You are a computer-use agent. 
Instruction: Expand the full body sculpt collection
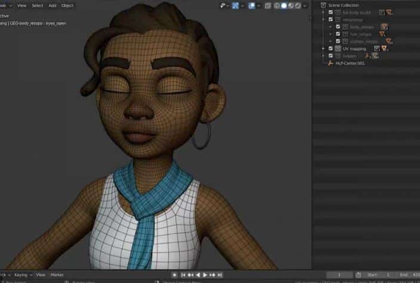click(x=323, y=12)
